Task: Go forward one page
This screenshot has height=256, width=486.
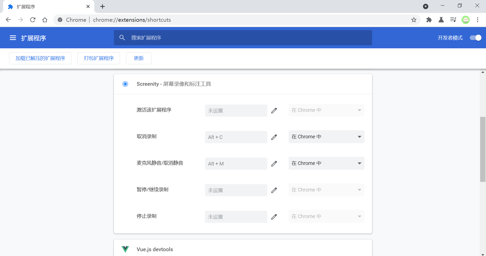Action: point(21,20)
